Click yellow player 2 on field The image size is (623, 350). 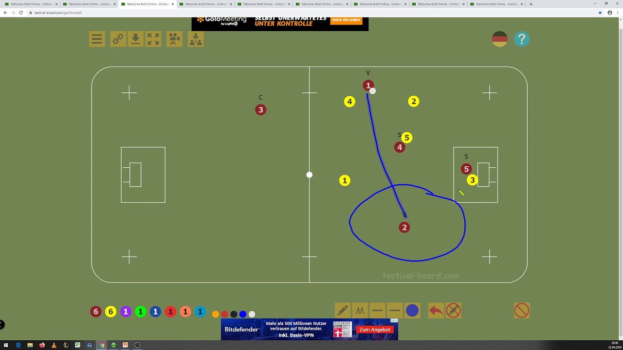414,102
